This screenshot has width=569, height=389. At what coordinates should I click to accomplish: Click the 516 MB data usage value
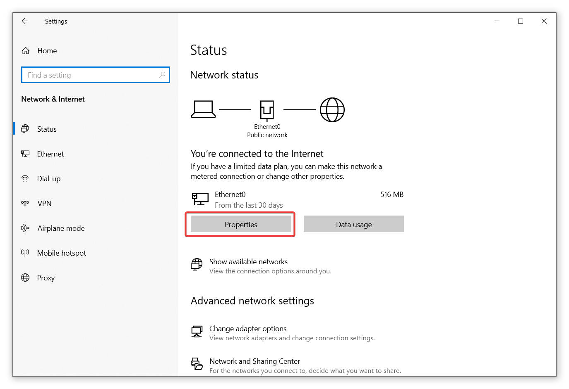click(392, 194)
